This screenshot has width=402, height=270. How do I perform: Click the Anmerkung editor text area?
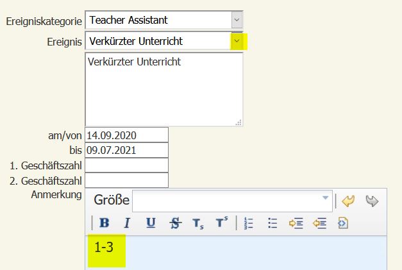236,253
